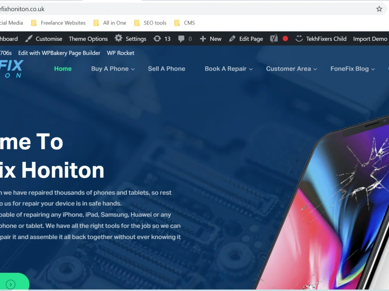Open Import Demo in admin bar
The image size is (389, 291).
tap(370, 39)
